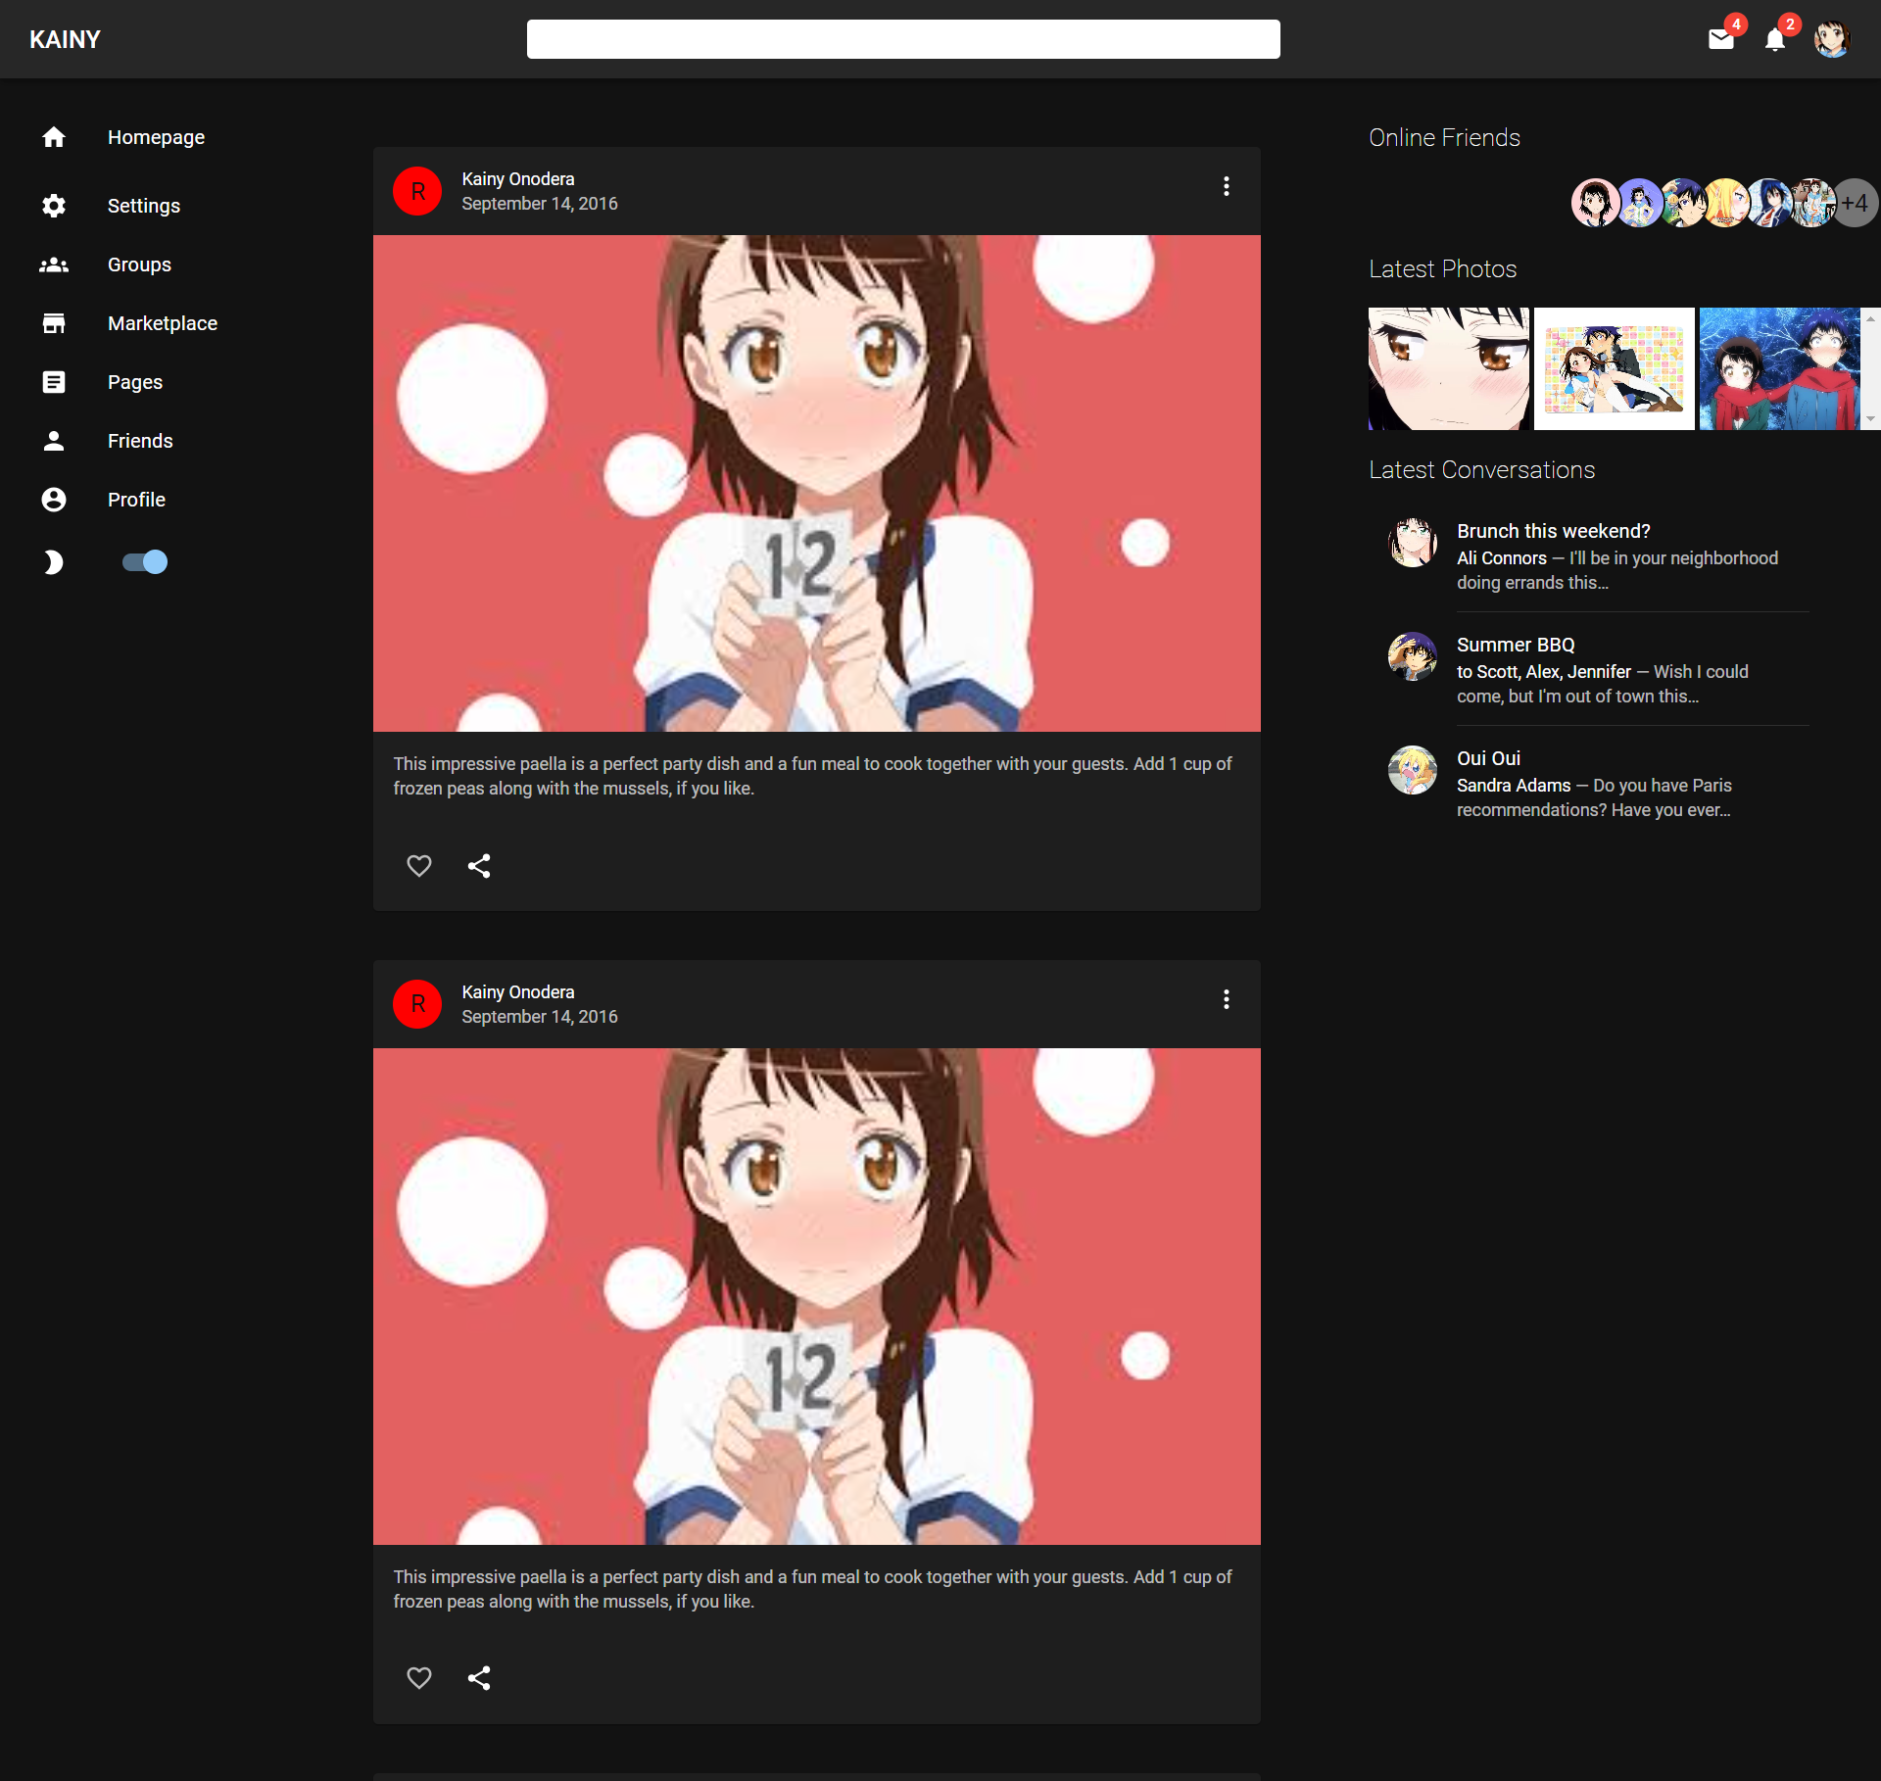This screenshot has width=1881, height=1781.
Task: Click the blonde-haired online friend avatar
Action: (x=1724, y=203)
